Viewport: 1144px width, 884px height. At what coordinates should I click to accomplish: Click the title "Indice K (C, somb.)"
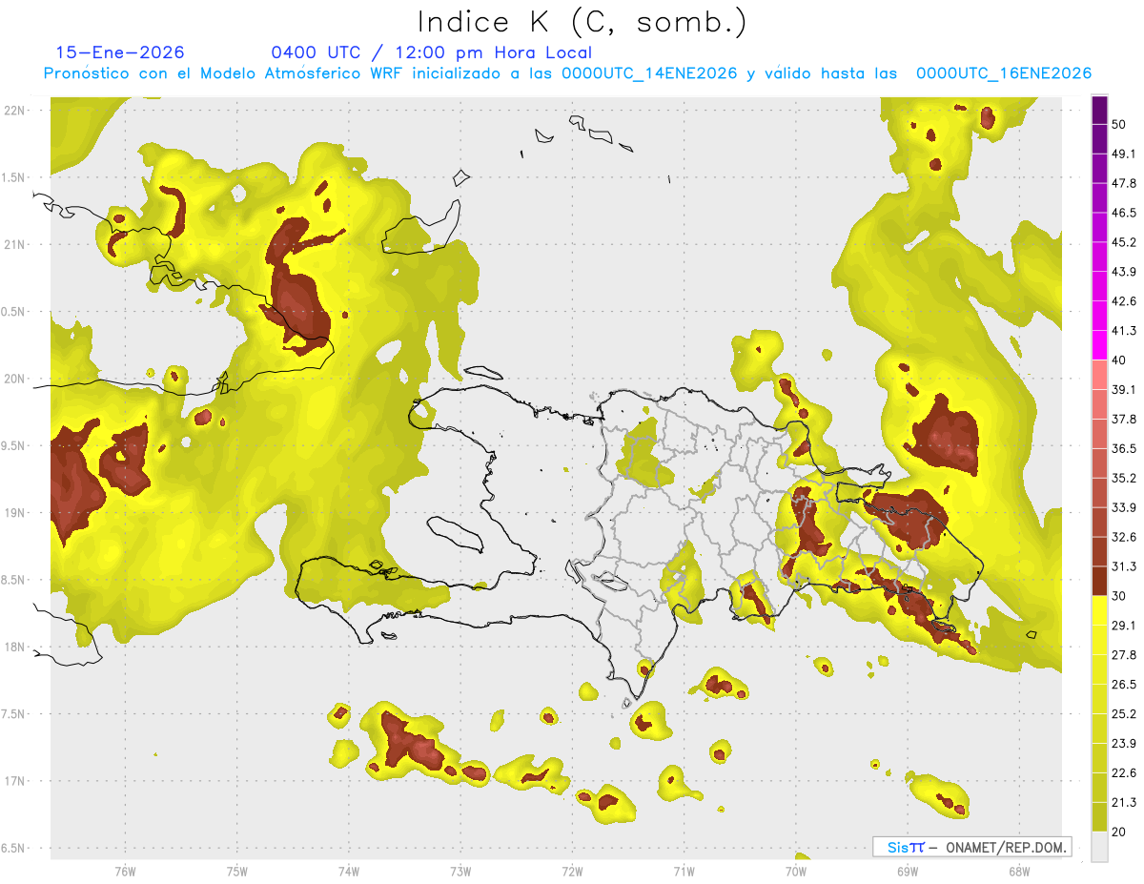(582, 22)
